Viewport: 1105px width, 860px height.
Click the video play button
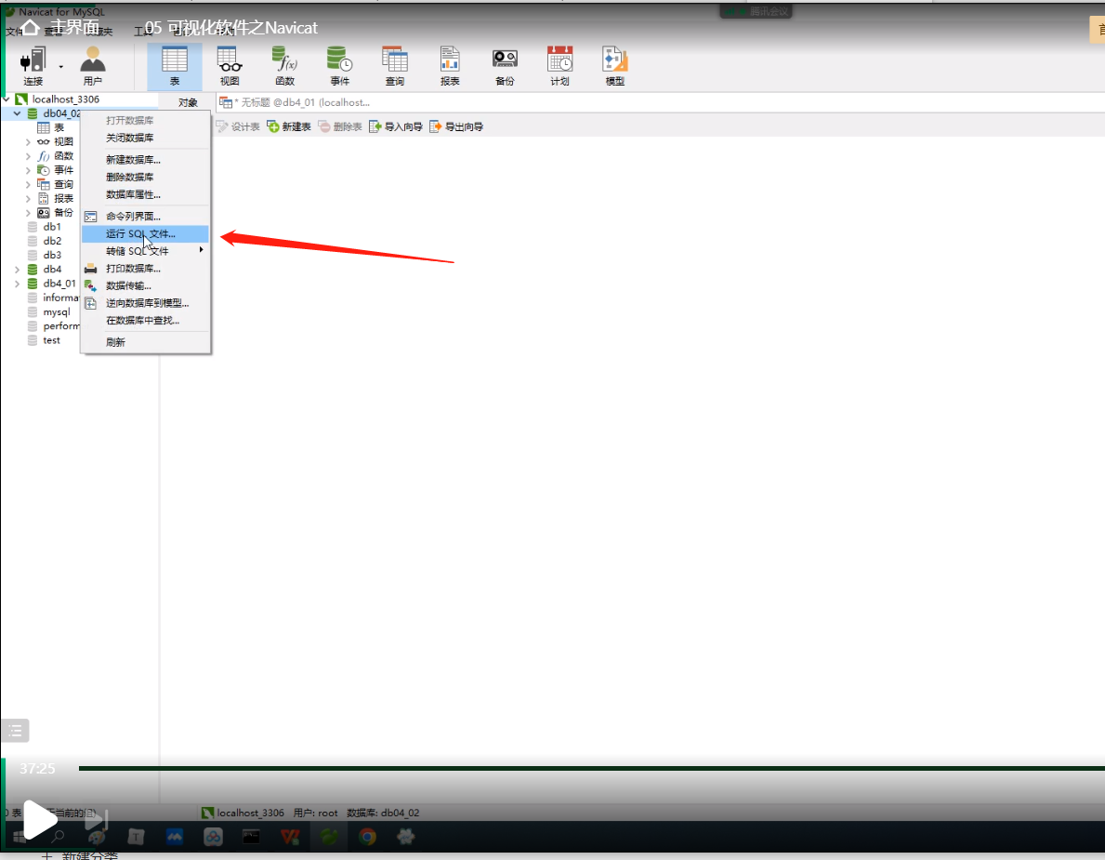point(39,820)
